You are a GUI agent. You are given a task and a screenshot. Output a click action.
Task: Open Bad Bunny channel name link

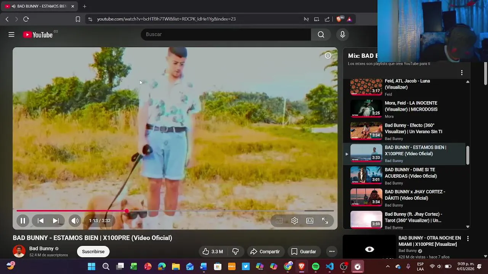coord(41,249)
